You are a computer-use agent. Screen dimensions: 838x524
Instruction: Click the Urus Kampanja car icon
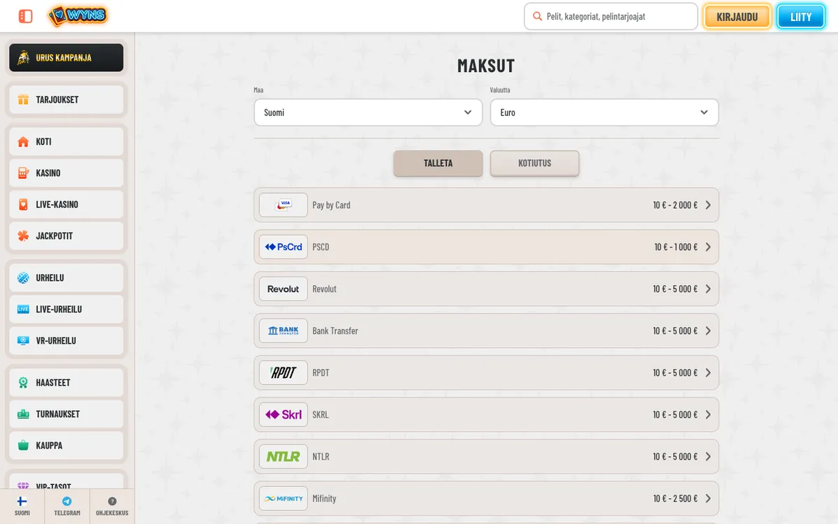pyautogui.click(x=23, y=58)
